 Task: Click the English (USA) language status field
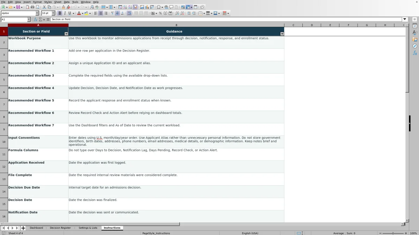pyautogui.click(x=251, y=233)
